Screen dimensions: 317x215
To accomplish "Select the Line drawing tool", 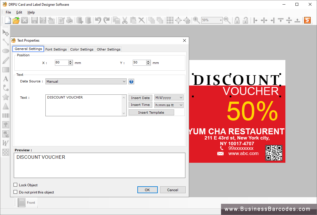I will pyautogui.click(x=6, y=42).
